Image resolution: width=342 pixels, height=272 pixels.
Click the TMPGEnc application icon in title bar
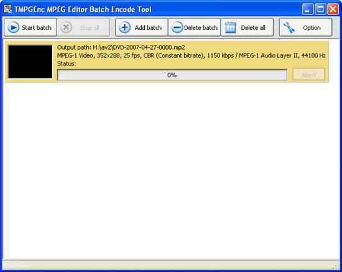click(x=7, y=9)
